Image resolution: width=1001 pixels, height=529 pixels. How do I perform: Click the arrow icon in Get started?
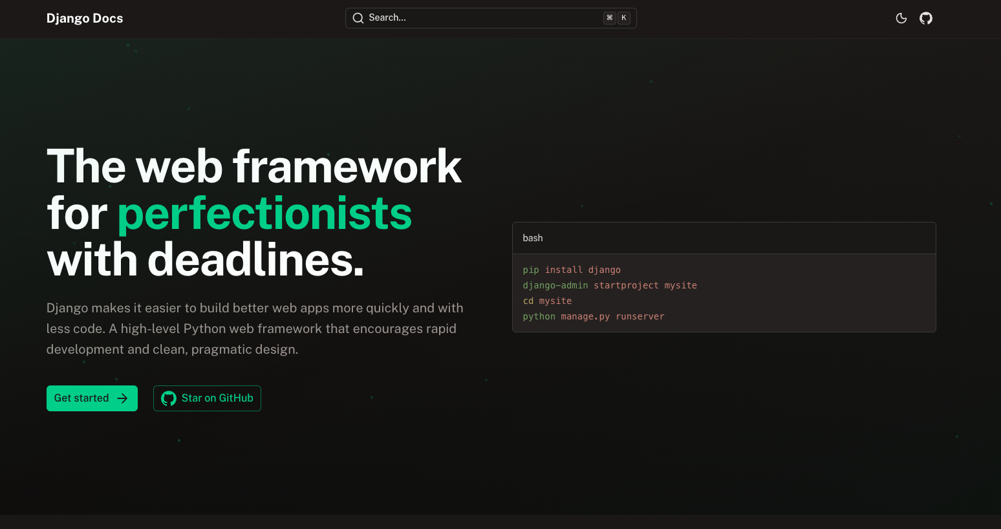tap(123, 398)
